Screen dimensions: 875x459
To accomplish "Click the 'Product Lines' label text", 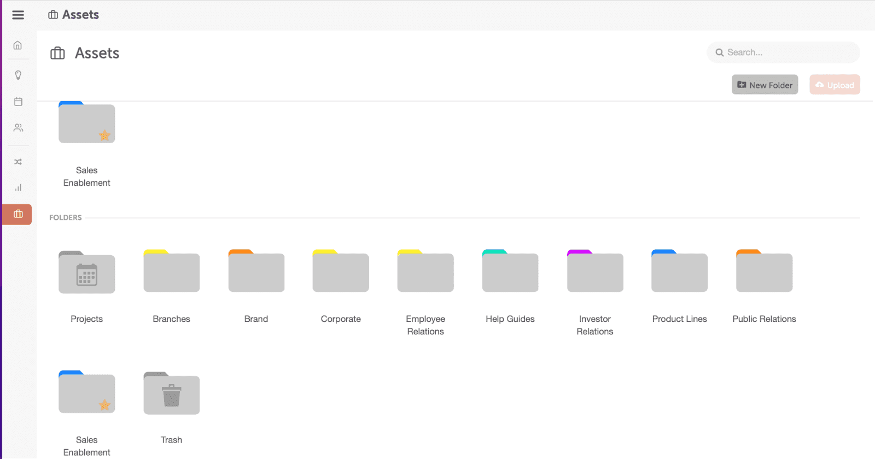I will click(x=680, y=319).
